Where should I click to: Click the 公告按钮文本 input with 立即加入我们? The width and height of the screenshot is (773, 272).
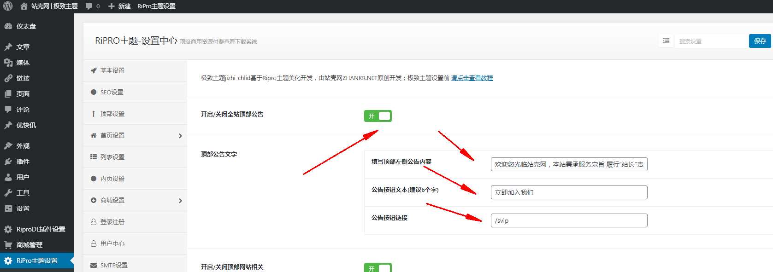point(569,192)
